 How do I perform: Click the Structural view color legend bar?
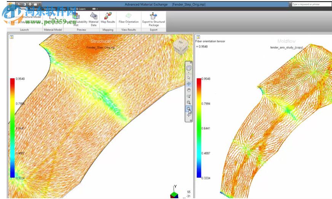13,128
